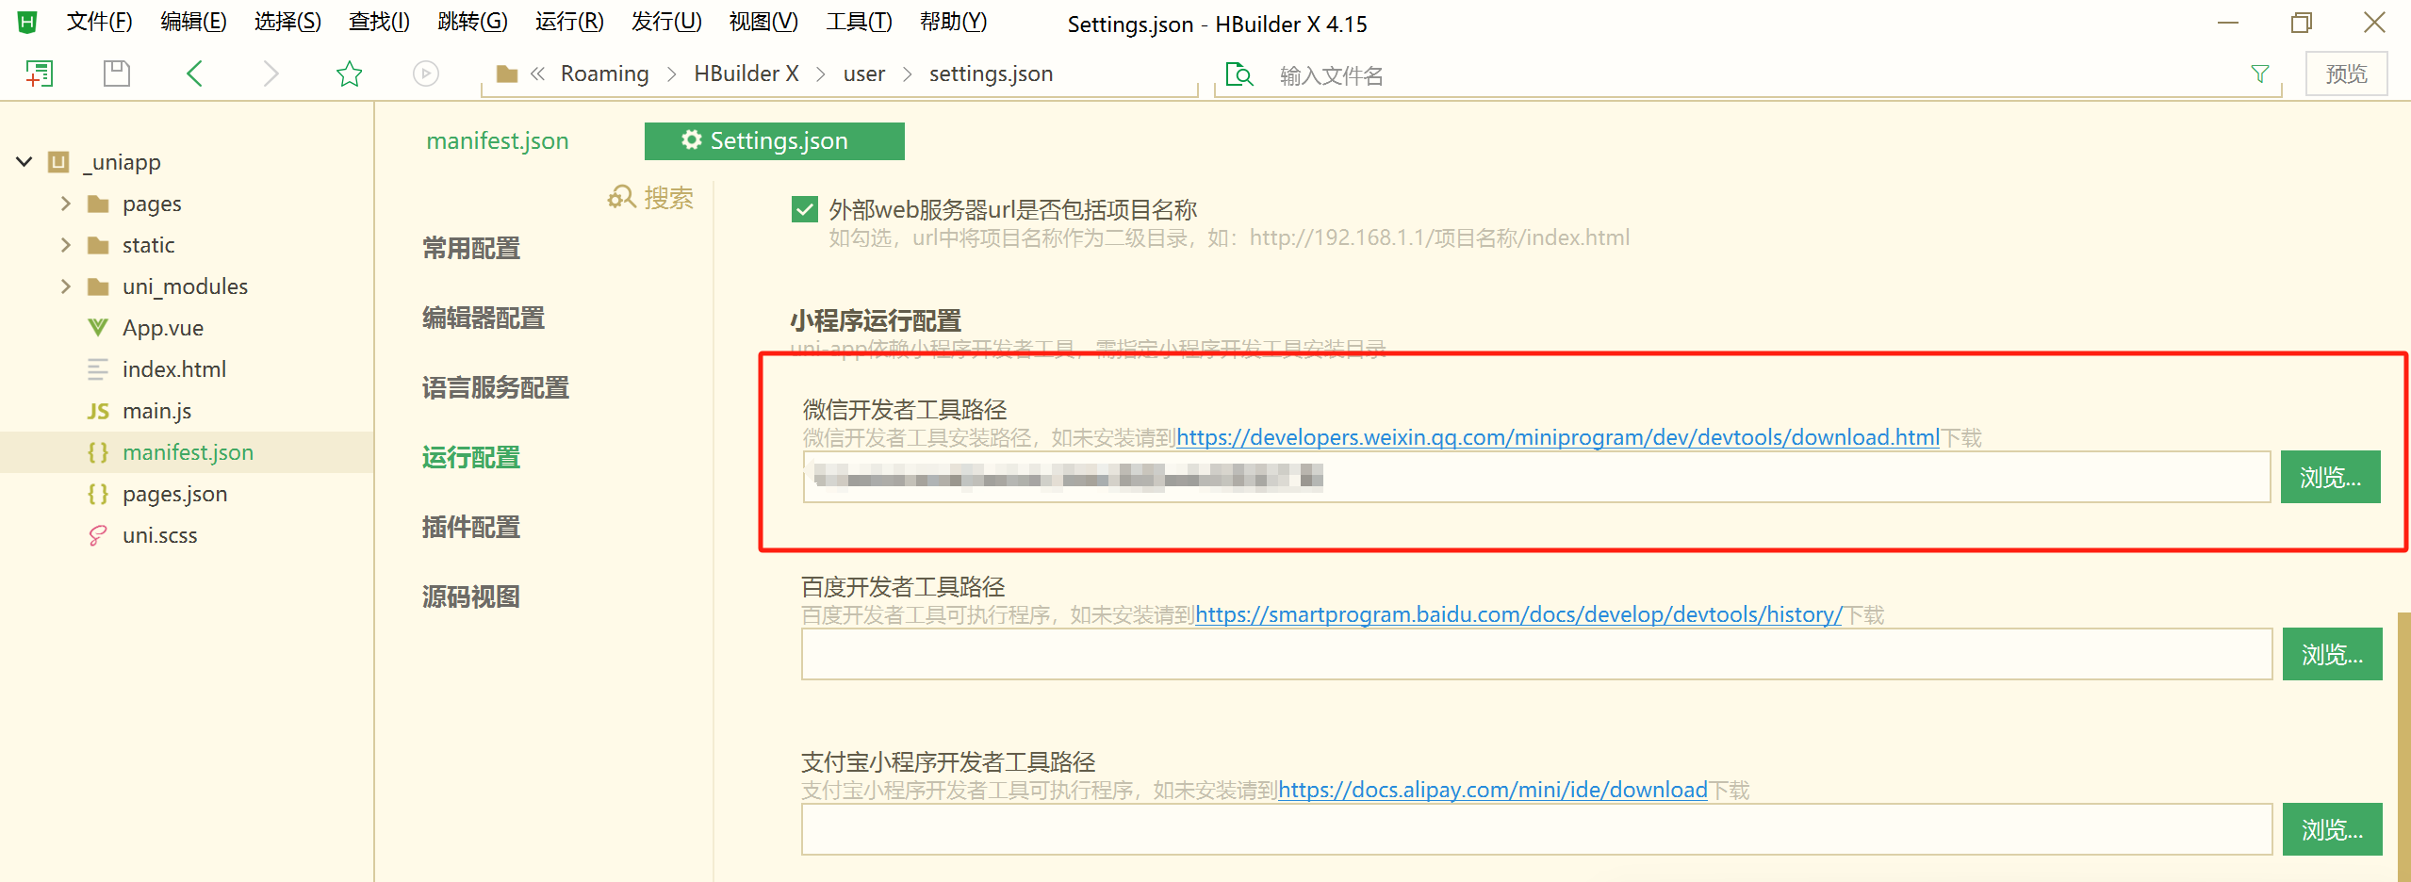Open the 工具(T) menu

pos(859,22)
